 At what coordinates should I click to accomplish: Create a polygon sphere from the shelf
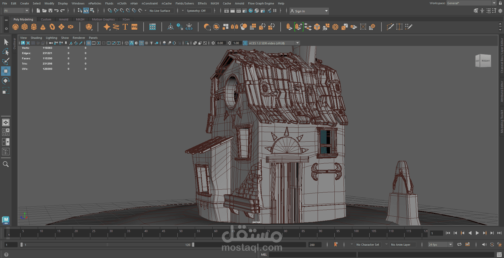pyautogui.click(x=15, y=27)
